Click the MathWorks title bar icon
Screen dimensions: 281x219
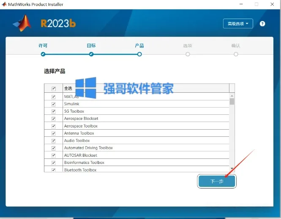tap(4, 4)
